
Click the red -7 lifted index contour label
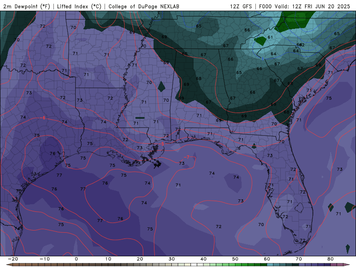pyautogui.click(x=186, y=157)
